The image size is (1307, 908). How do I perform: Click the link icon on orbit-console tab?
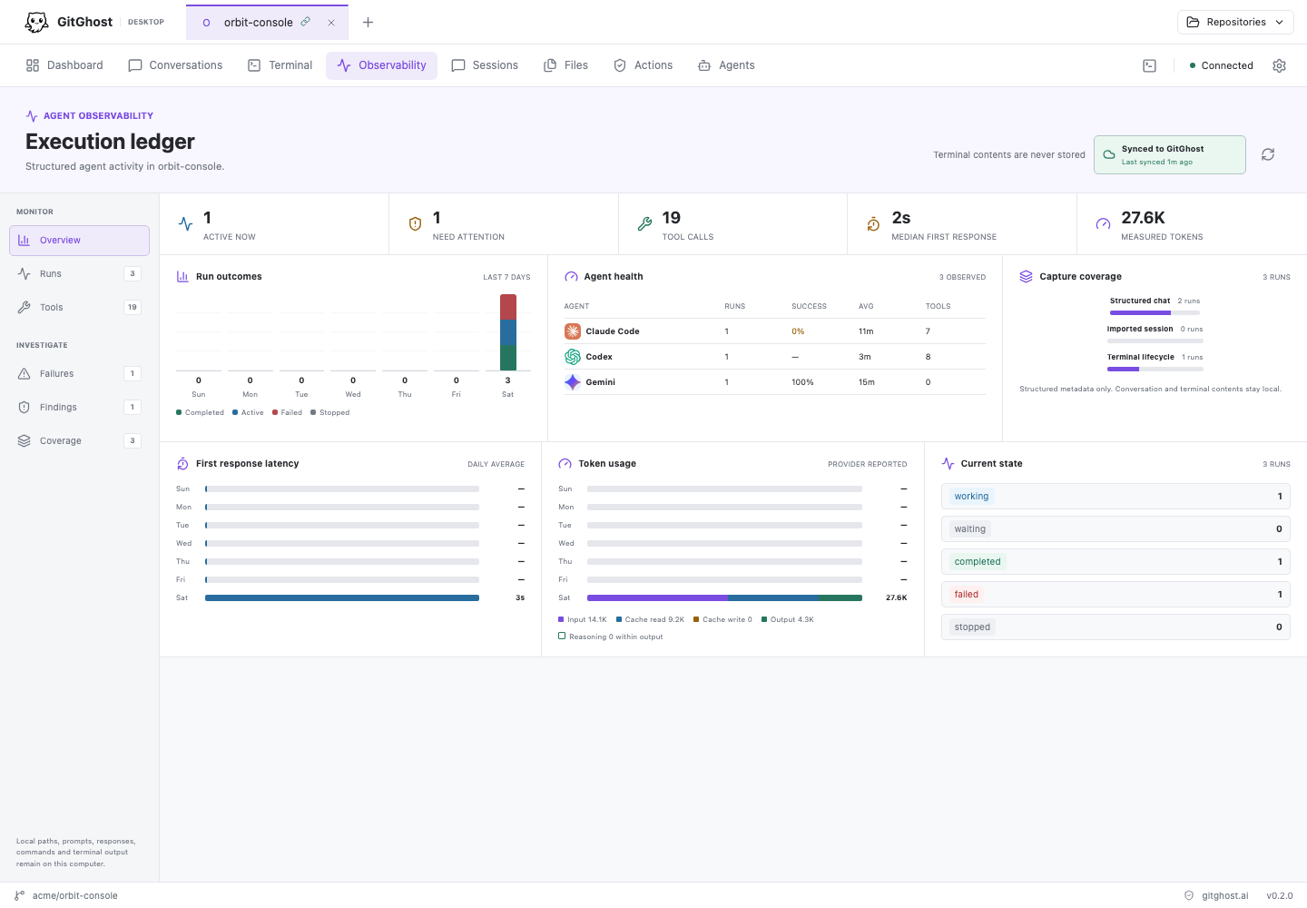pos(306,22)
